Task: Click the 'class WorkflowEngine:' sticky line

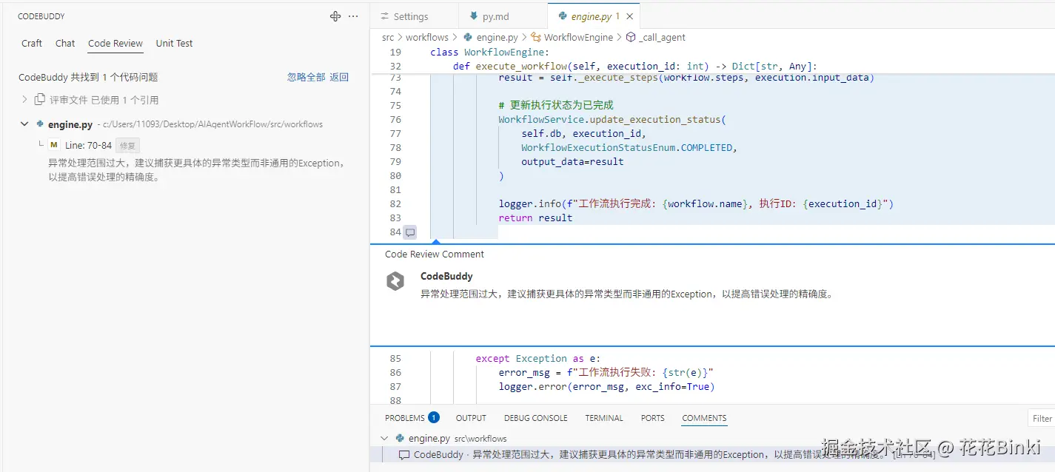Action: click(x=490, y=52)
